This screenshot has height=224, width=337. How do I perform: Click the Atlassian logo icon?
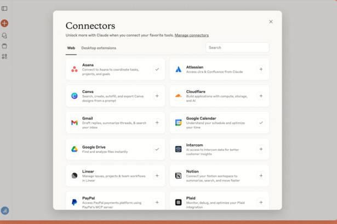pos(178,69)
